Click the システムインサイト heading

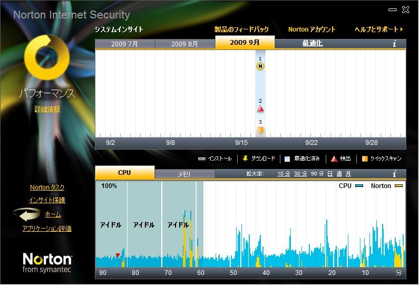(119, 30)
